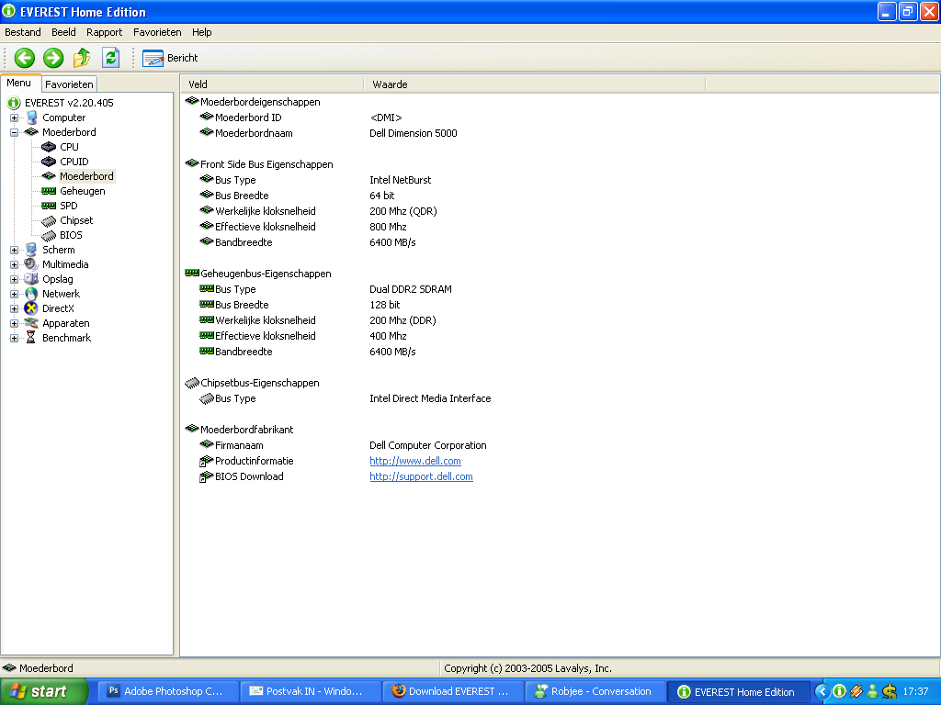This screenshot has width=941, height=705.
Task: Expand the Benchmark node plus box
Action: click(15, 338)
